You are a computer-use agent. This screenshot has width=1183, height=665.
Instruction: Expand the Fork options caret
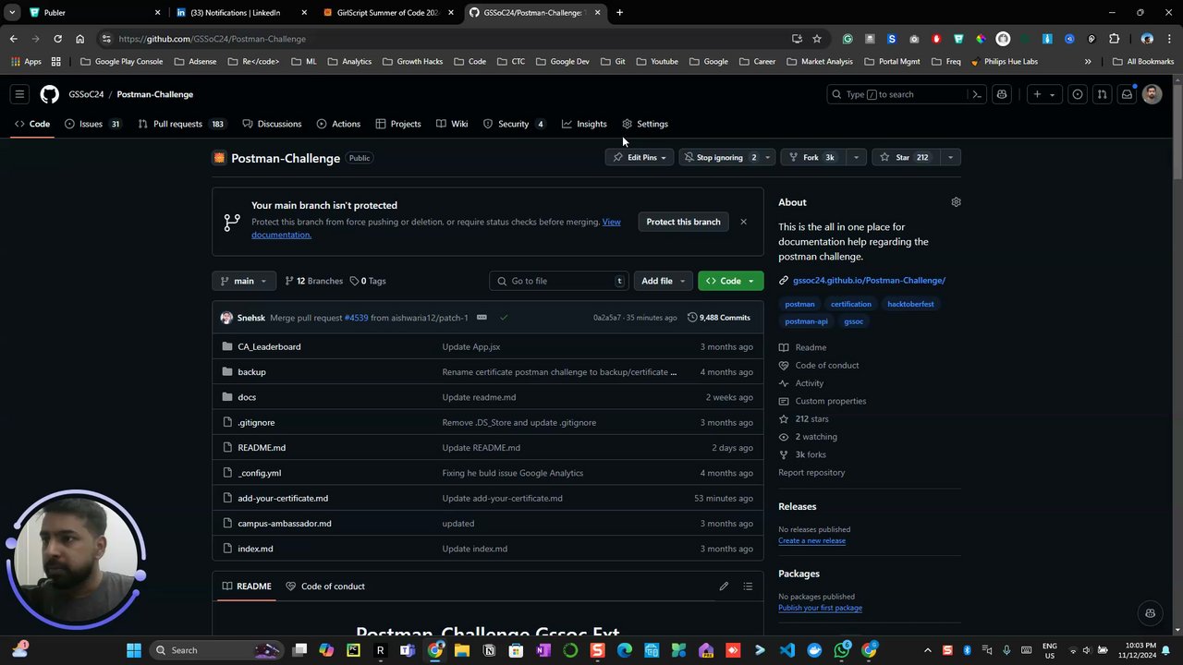856,158
